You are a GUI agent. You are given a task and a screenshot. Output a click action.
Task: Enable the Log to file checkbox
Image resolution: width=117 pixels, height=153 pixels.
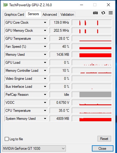(6, 139)
